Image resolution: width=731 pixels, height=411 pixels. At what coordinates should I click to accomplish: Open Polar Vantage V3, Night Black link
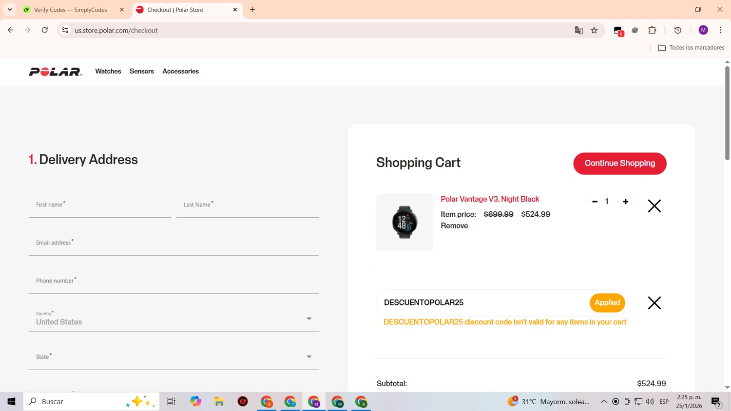point(490,199)
